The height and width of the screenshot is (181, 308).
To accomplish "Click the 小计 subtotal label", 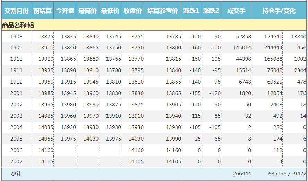I will tap(16, 174).
